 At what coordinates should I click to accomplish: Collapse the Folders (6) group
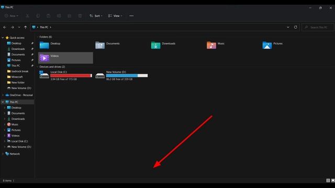point(38,37)
